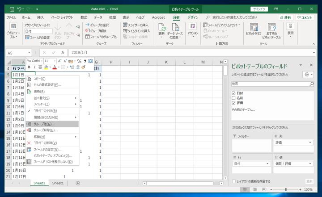Open the PivotTable ribbon button
Screen dimensions: 322x197
(x=13, y=31)
